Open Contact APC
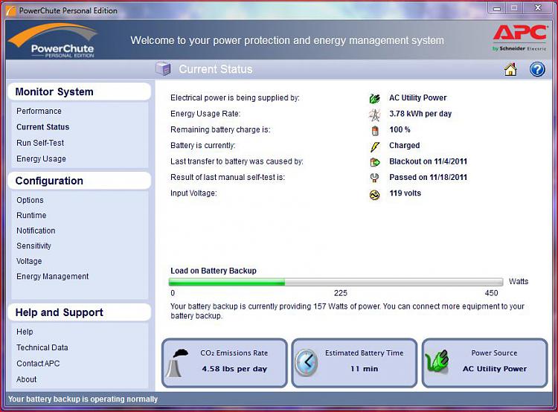 point(38,363)
